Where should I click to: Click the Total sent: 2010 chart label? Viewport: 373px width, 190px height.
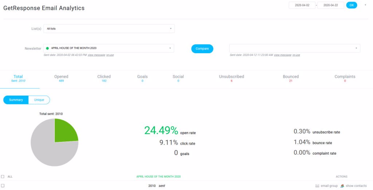(51, 114)
